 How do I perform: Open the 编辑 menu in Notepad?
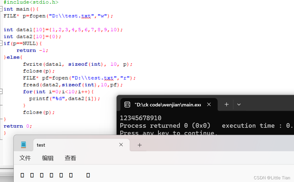tap(48, 158)
